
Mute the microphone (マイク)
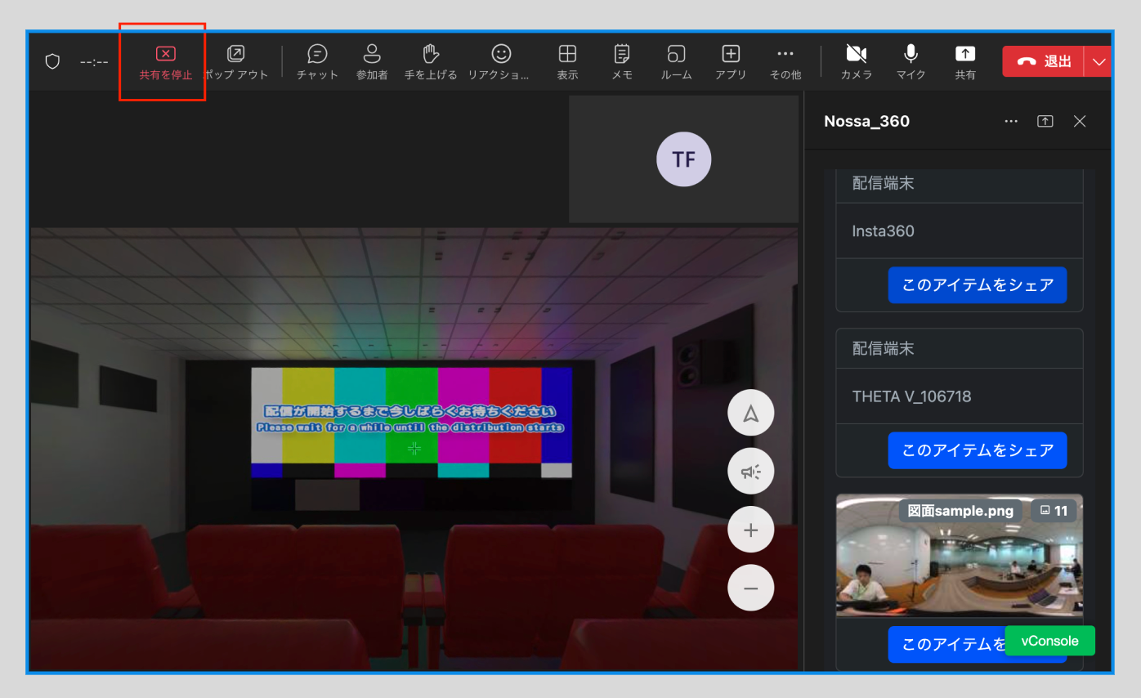click(x=911, y=62)
